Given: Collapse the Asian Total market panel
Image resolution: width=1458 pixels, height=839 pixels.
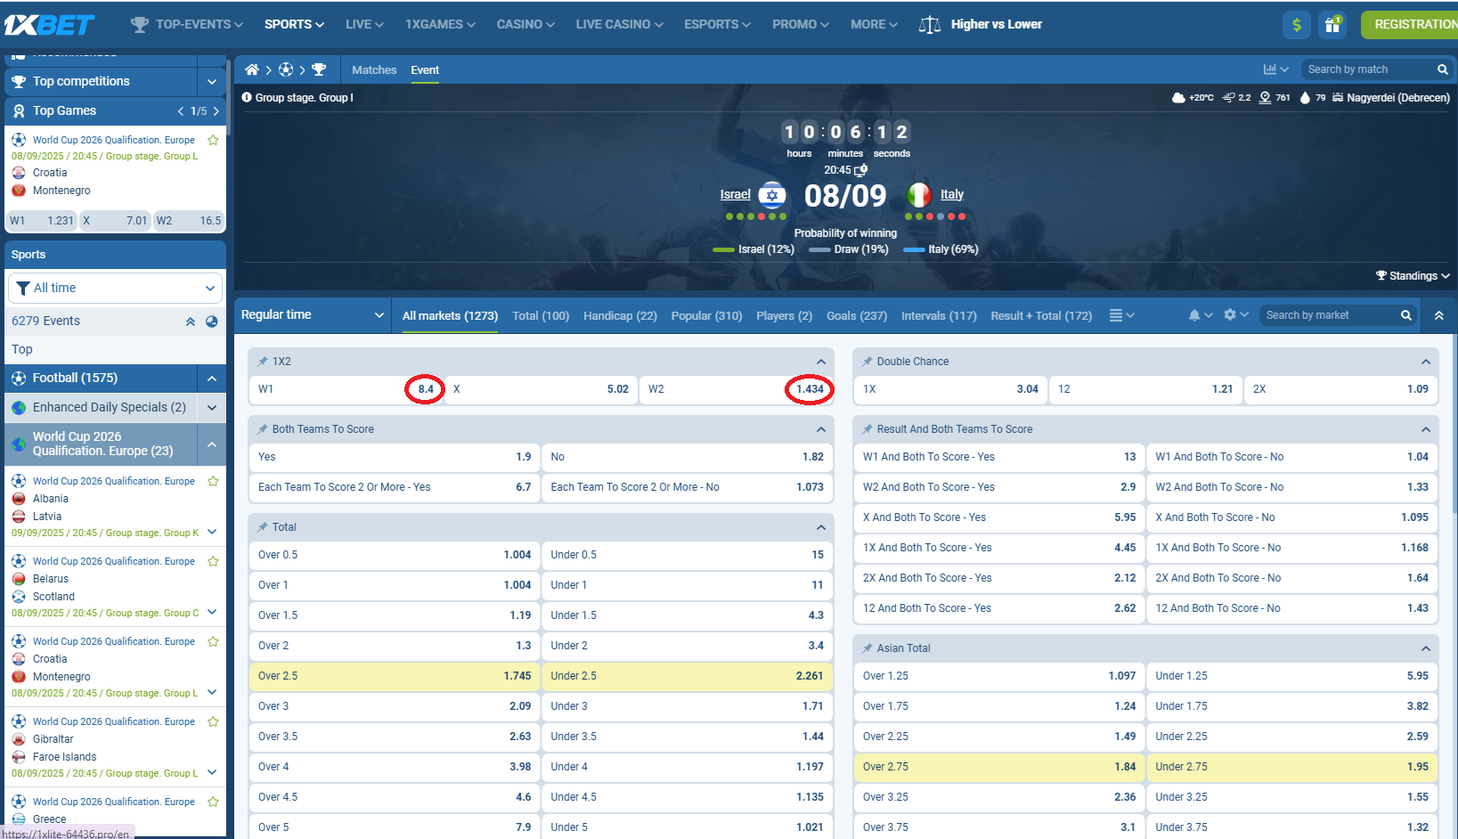Looking at the screenshot, I should [x=1426, y=648].
